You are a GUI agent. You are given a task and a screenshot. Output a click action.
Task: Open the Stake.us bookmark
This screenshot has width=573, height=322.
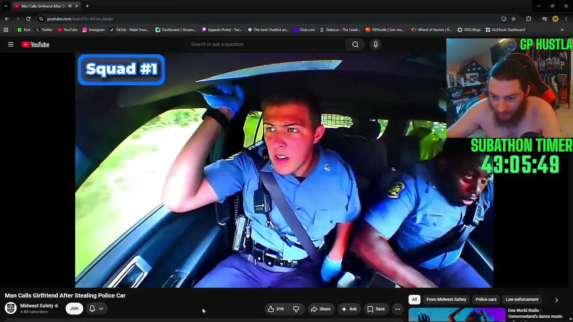340,30
